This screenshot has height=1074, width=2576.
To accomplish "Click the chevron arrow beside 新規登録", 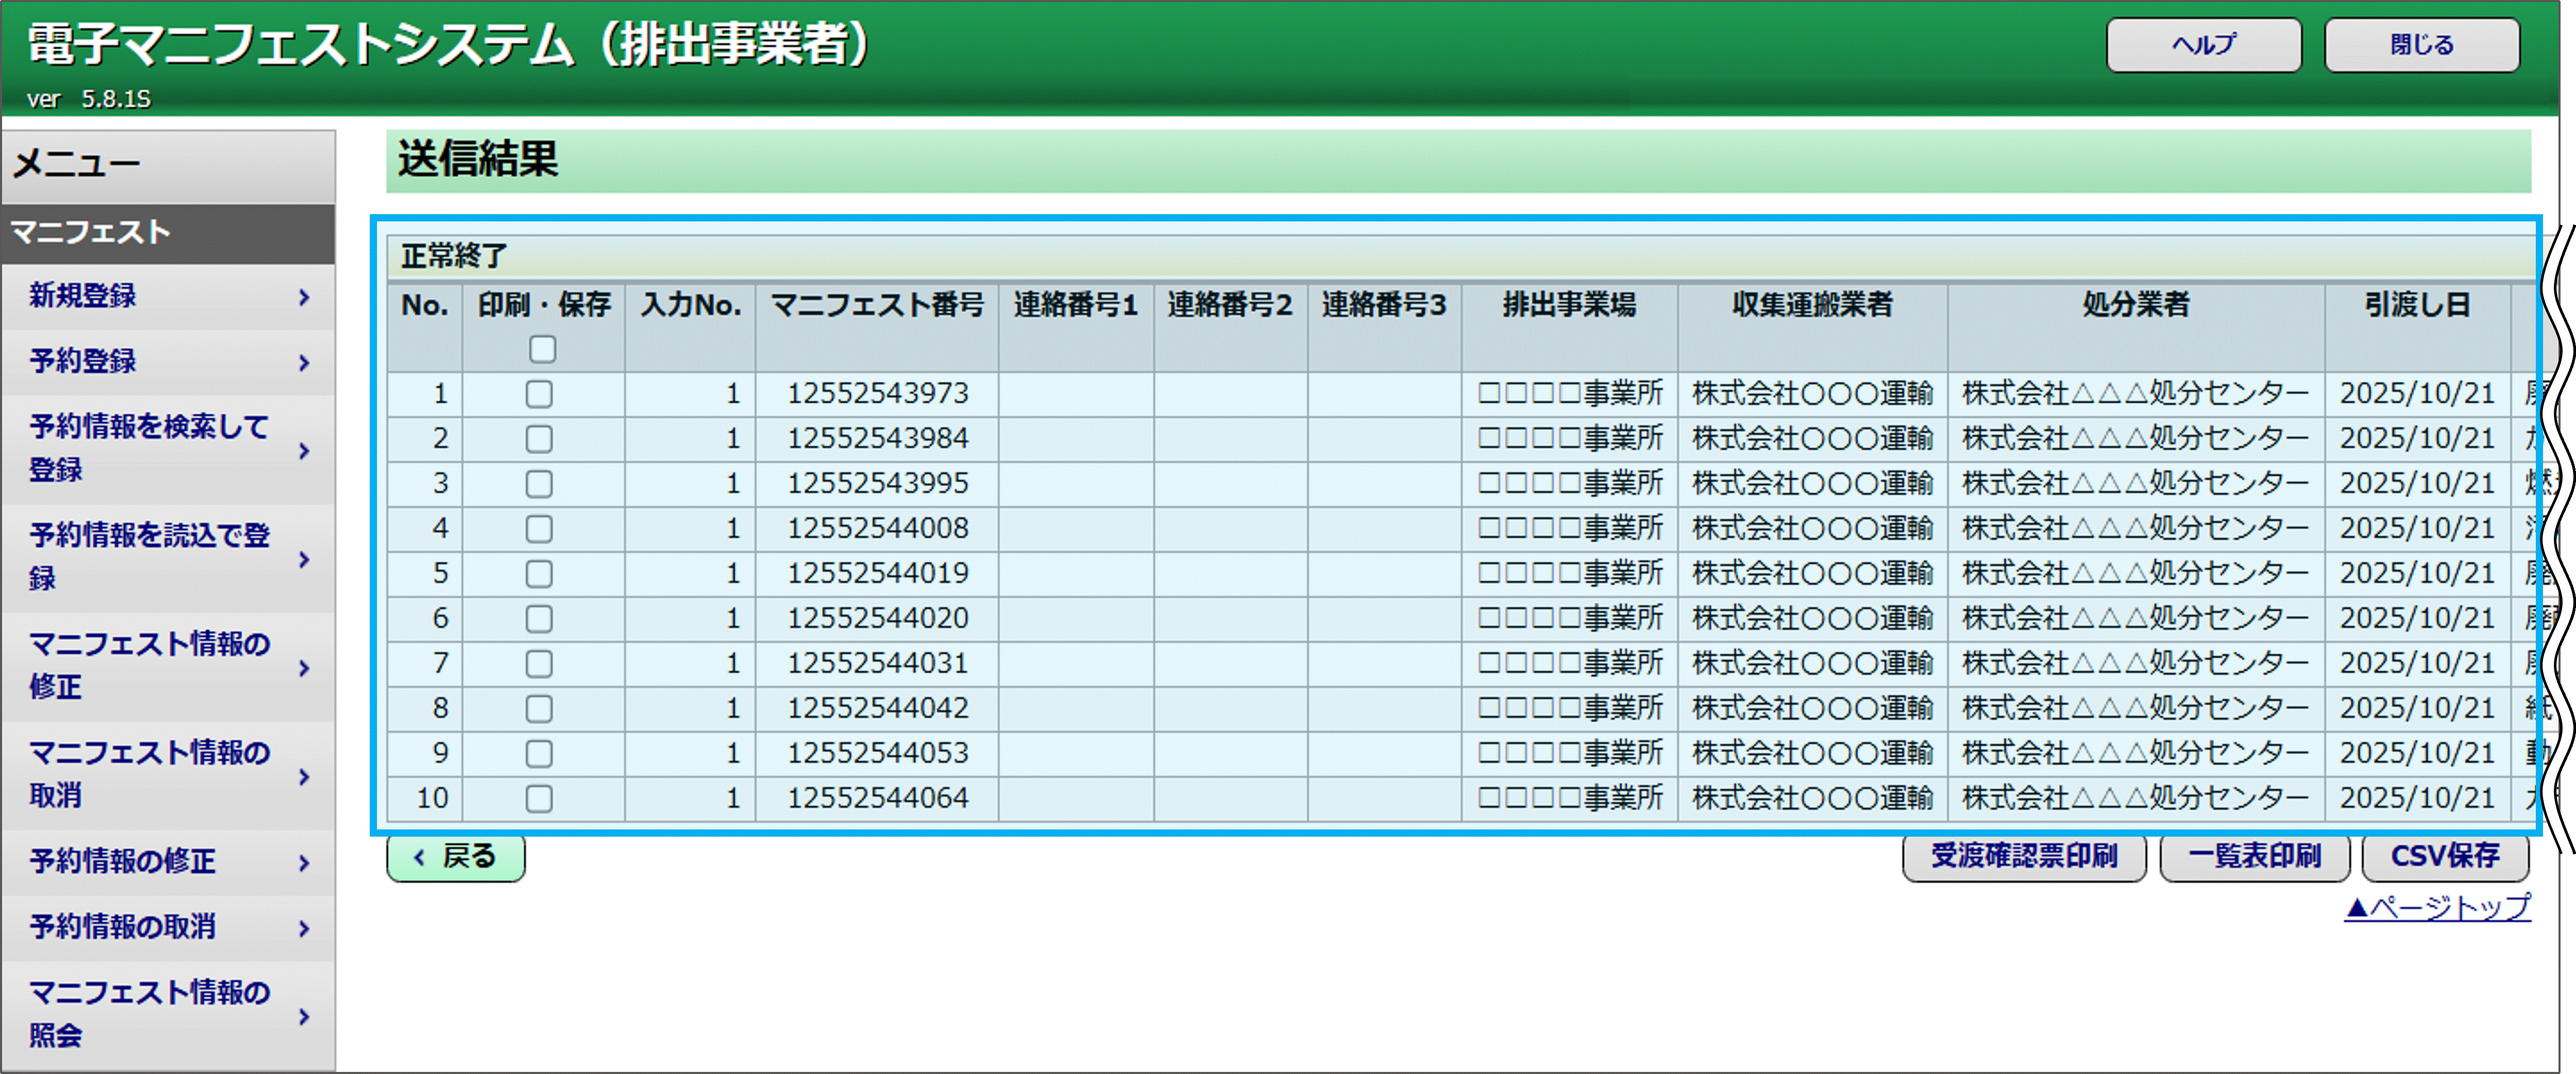I will click(304, 297).
